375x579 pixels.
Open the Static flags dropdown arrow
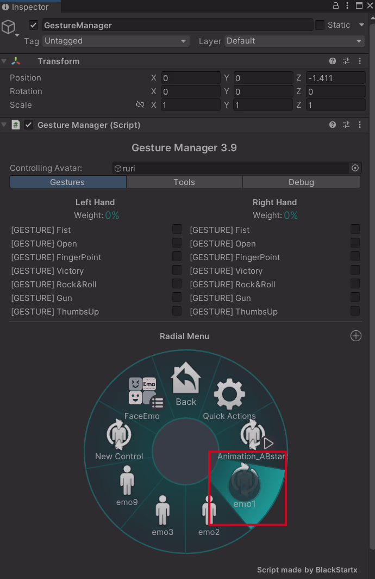tap(361, 24)
